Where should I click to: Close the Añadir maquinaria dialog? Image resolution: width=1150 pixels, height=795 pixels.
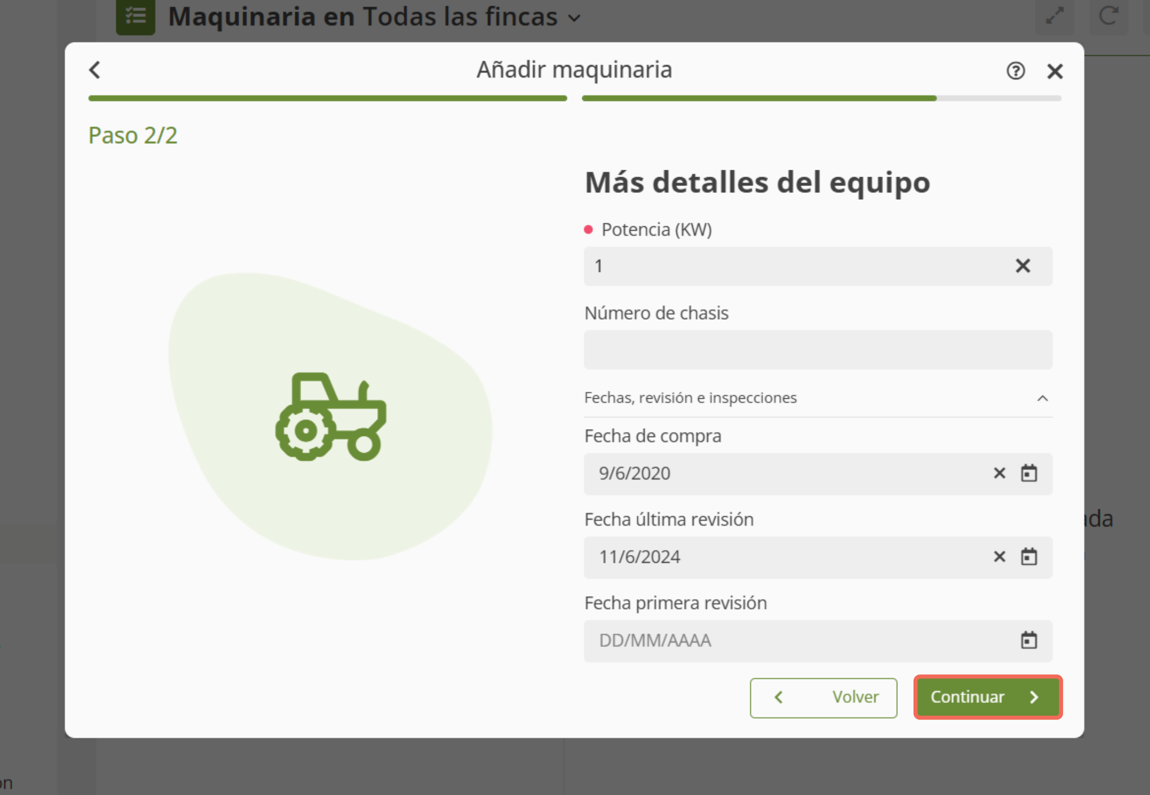tap(1055, 71)
